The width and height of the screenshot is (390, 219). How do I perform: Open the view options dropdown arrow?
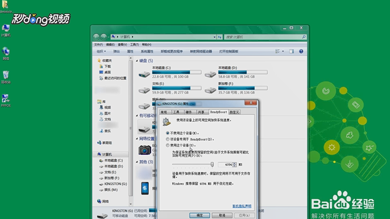(x=283, y=52)
